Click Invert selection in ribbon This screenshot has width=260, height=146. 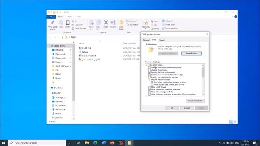(170, 28)
